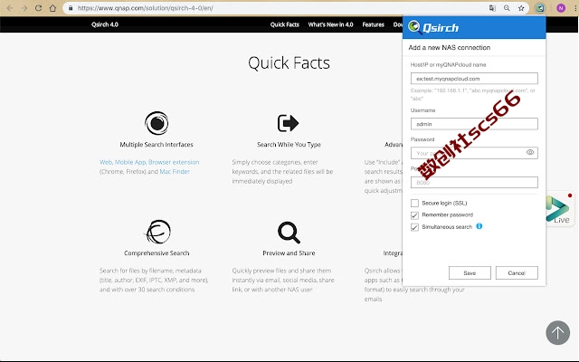The image size is (579, 362).
Task: Click the Multiple Search Interfaces title
Action: pos(157,145)
